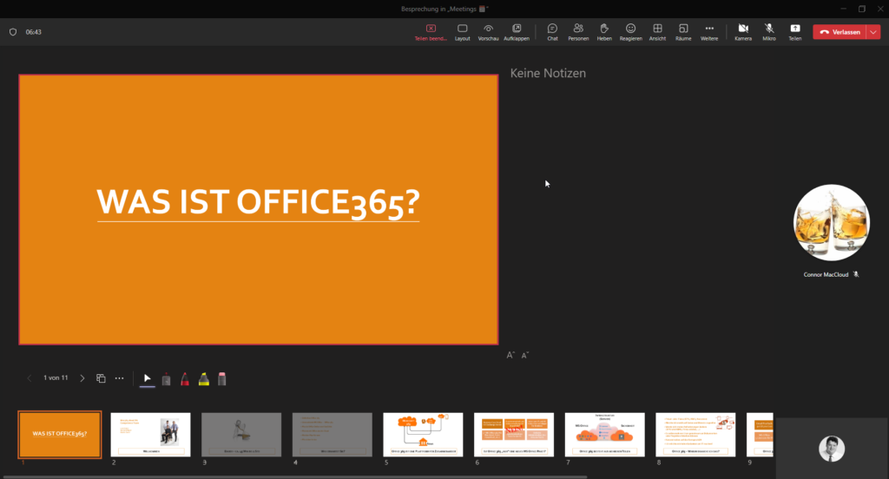889x479 pixels.
Task: Leave meeting with Verlassen button
Action: click(x=840, y=32)
